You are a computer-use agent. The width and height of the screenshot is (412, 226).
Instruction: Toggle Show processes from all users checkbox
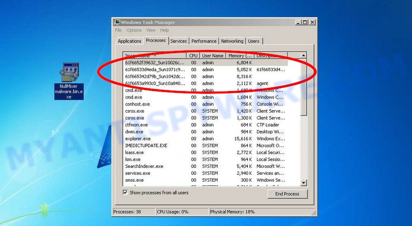[x=125, y=192]
